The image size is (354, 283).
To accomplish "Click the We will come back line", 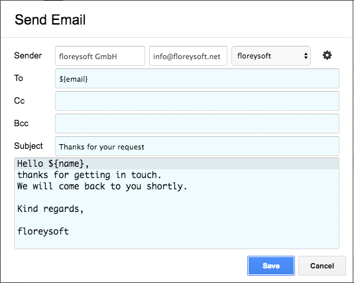I will (x=102, y=186).
